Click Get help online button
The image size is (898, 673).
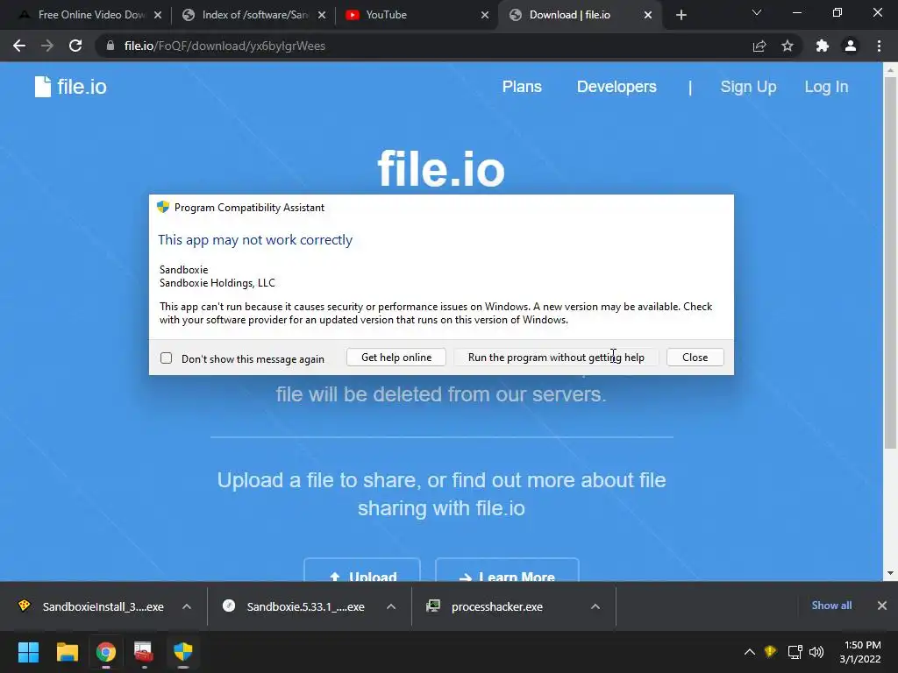[x=396, y=358]
